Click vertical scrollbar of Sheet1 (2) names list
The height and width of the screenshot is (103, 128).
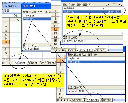[x=122, y=23]
